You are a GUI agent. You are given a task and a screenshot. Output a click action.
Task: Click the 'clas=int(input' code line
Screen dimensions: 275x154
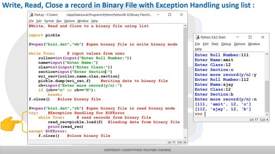[75, 67]
